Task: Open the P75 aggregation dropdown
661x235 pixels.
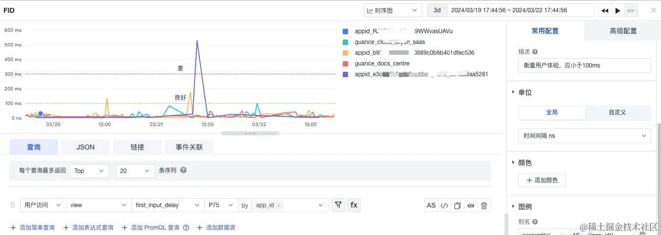Action: 221,205
